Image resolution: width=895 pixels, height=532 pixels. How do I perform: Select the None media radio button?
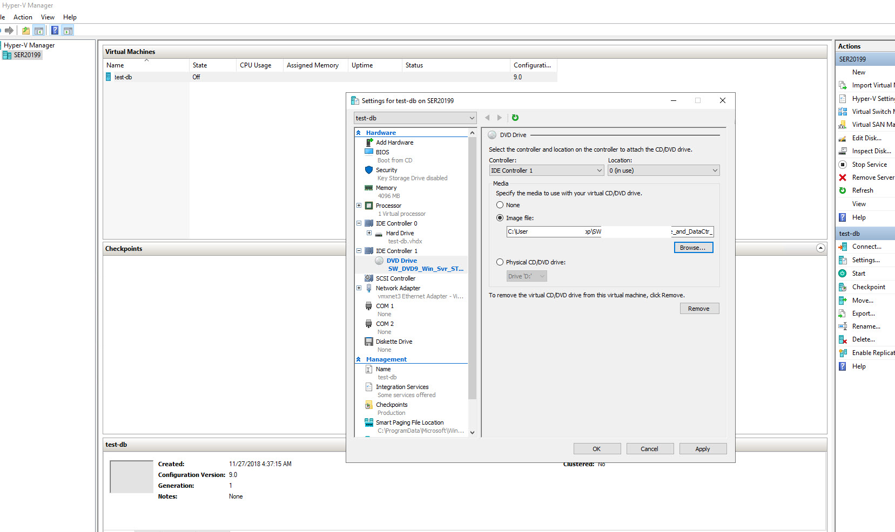(x=500, y=205)
